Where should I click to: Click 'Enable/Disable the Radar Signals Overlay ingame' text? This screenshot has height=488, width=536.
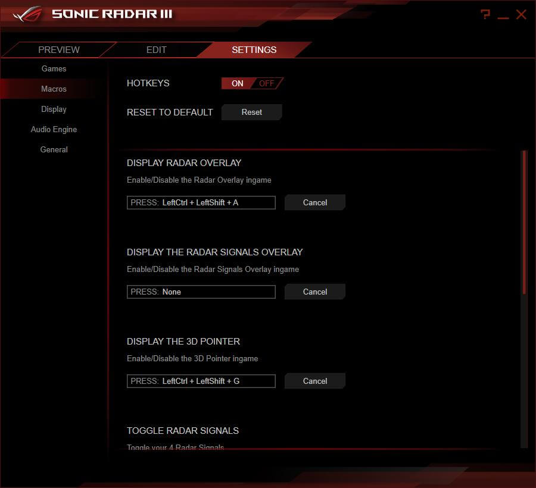tap(213, 269)
